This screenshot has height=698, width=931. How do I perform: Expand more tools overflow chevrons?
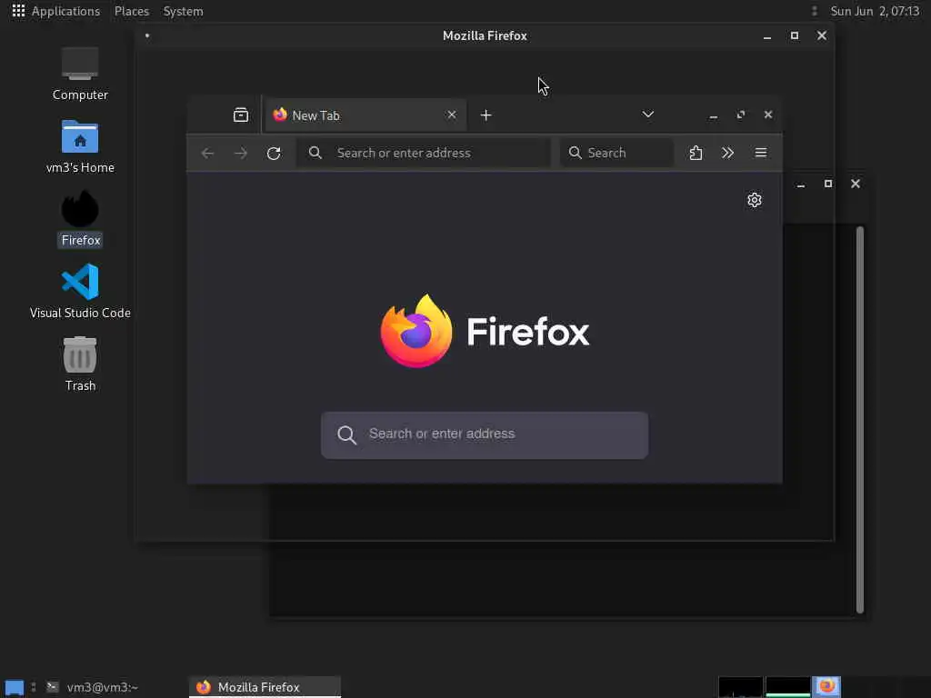[x=727, y=153]
